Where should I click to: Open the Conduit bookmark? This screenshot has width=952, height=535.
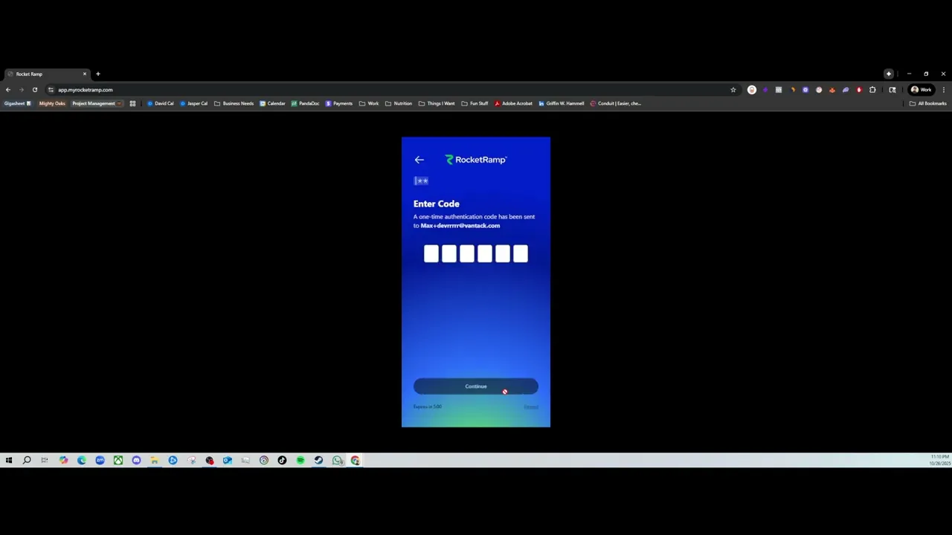615,103
